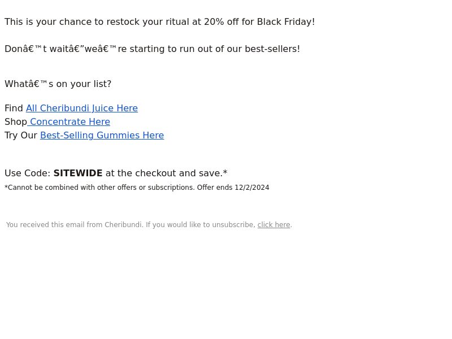Screen dimensions: 452x339
Task: Click the 'Try Our' text before the Gummies link
Action: tap(21, 135)
